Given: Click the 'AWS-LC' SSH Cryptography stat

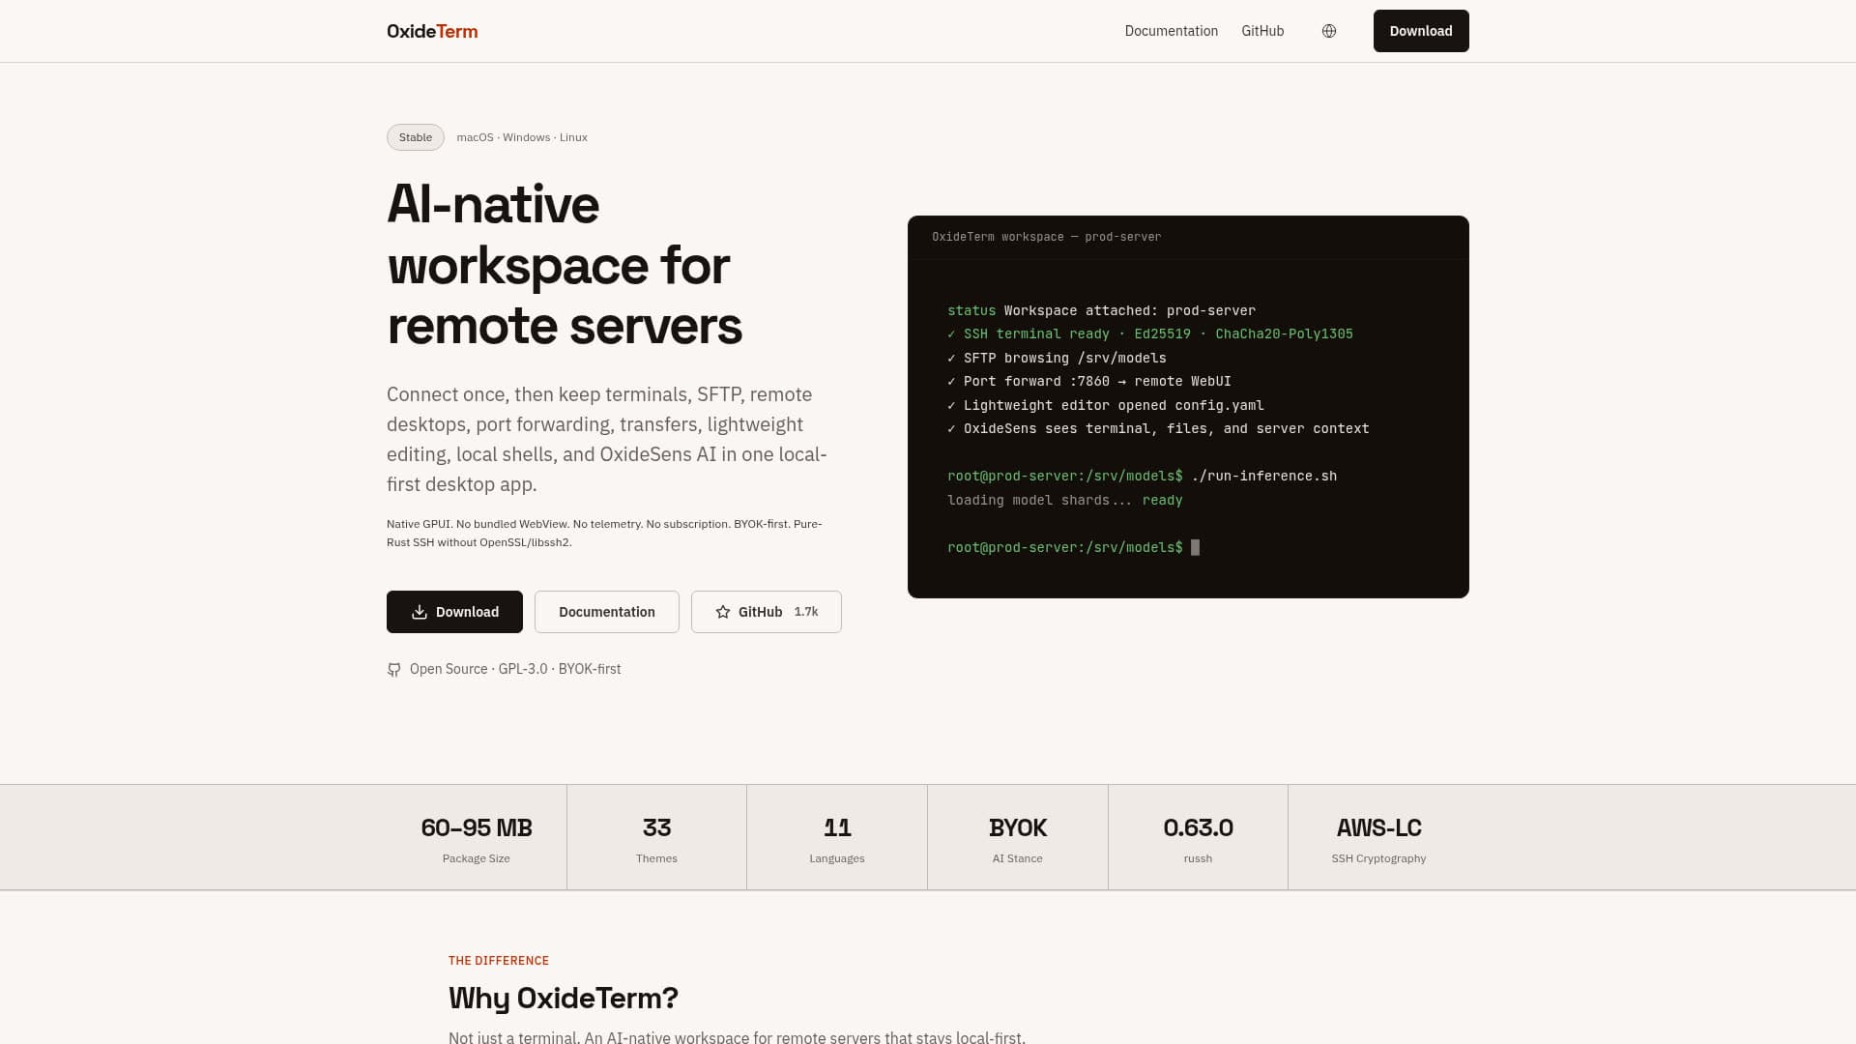Looking at the screenshot, I should click(1378, 838).
